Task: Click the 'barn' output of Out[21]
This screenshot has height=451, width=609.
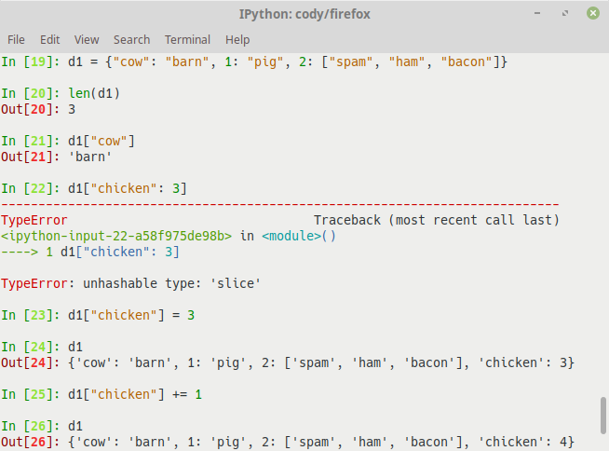Action: point(90,157)
